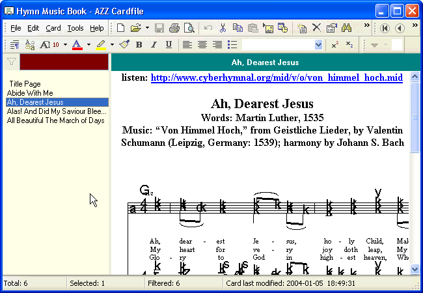
Task: Open the paragraph formatting icon
Action: click(x=14, y=45)
